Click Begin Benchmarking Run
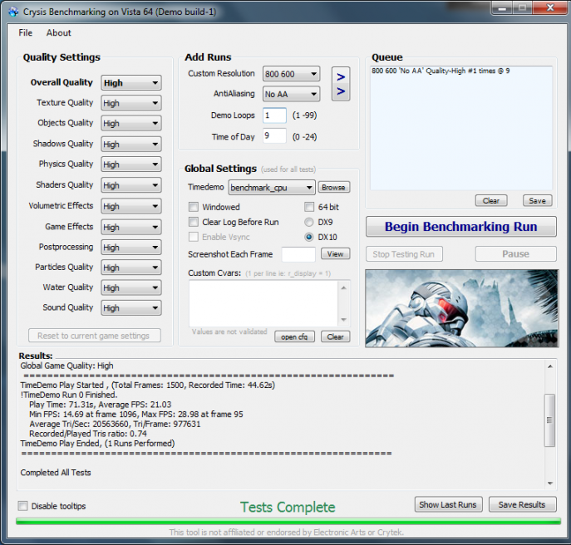Image resolution: width=571 pixels, height=545 pixels. pos(461,227)
